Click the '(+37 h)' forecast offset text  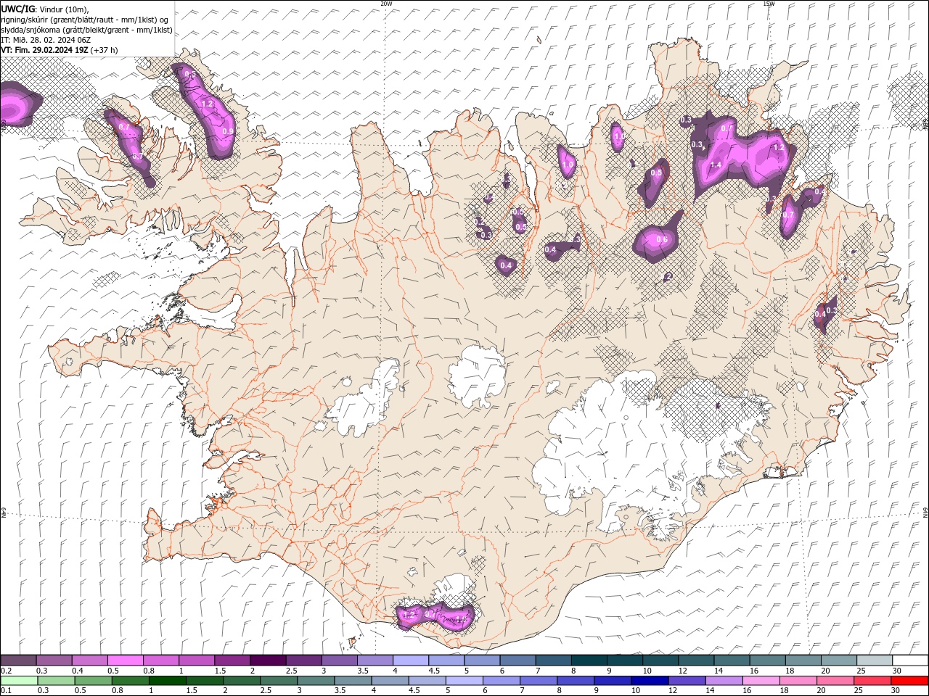[105, 50]
